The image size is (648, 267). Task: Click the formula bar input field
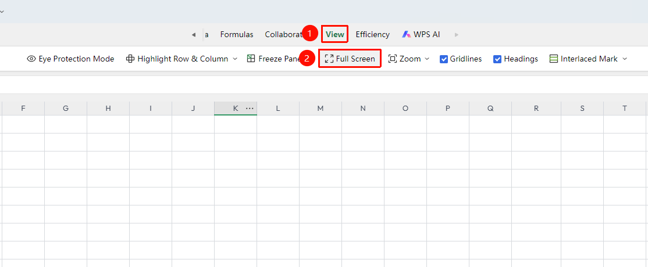pos(324,85)
